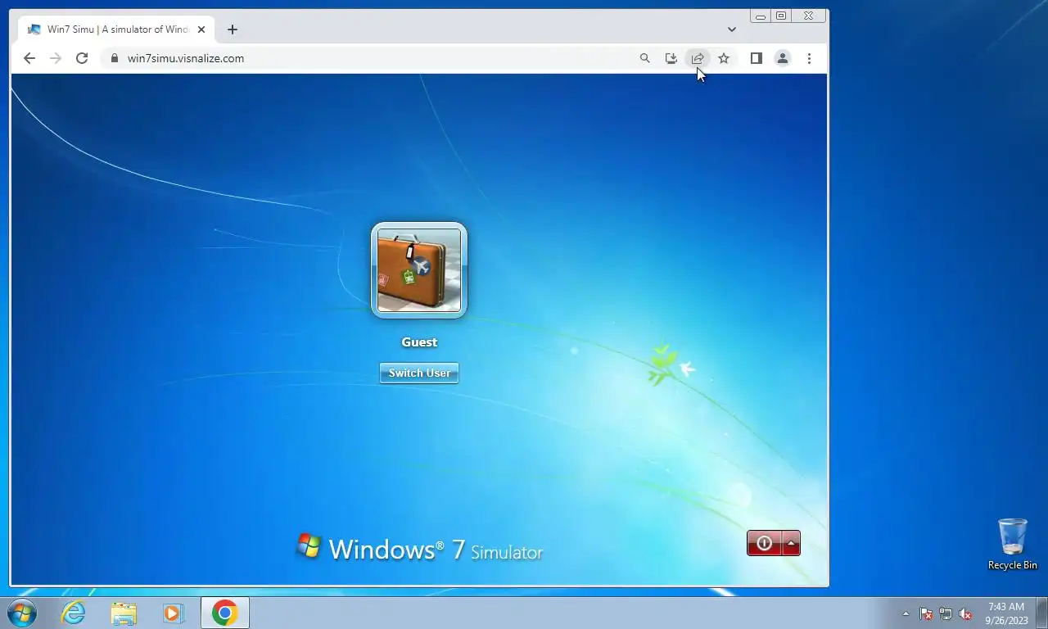Restore down the Chrome window
This screenshot has height=629, width=1048.
pyautogui.click(x=781, y=16)
